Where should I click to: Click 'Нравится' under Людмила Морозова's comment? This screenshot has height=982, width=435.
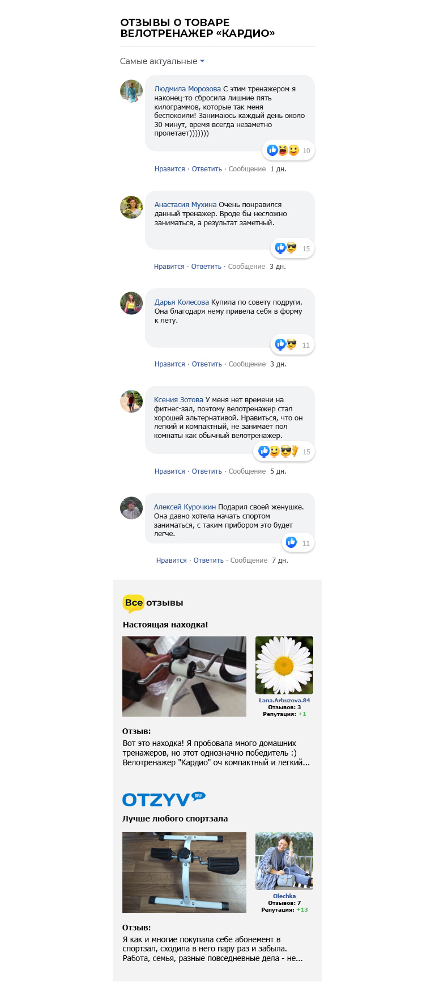tap(170, 169)
